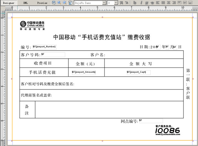Select the day $F field after 月

[x=175, y=47]
